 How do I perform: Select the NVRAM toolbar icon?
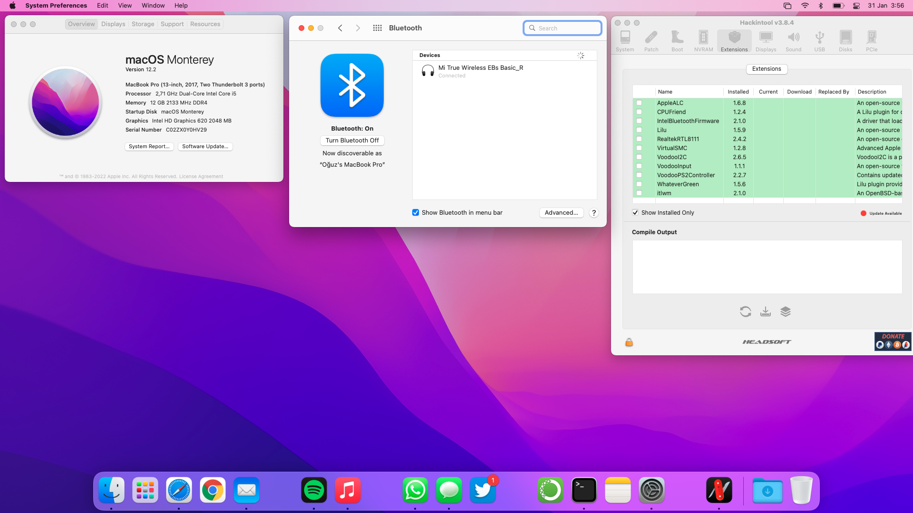point(703,41)
